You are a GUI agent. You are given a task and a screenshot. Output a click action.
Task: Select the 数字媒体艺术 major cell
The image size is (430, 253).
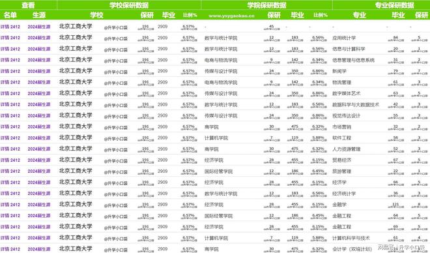point(347,94)
